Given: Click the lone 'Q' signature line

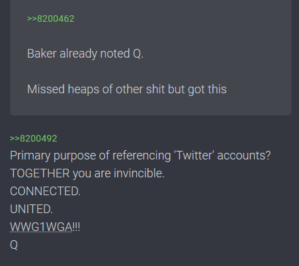Looking at the screenshot, I should tap(14, 245).
